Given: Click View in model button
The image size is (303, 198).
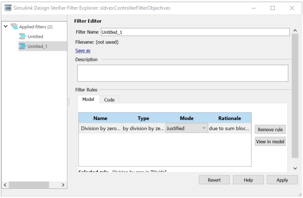Looking at the screenshot, I should [x=270, y=142].
